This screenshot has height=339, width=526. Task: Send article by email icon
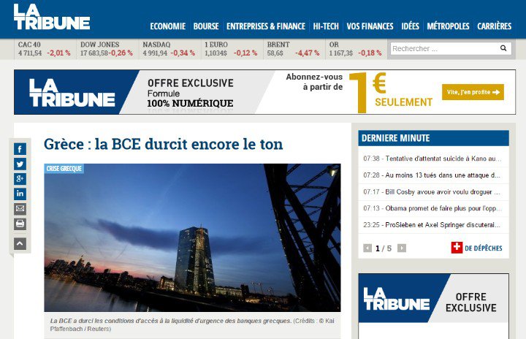point(20,209)
